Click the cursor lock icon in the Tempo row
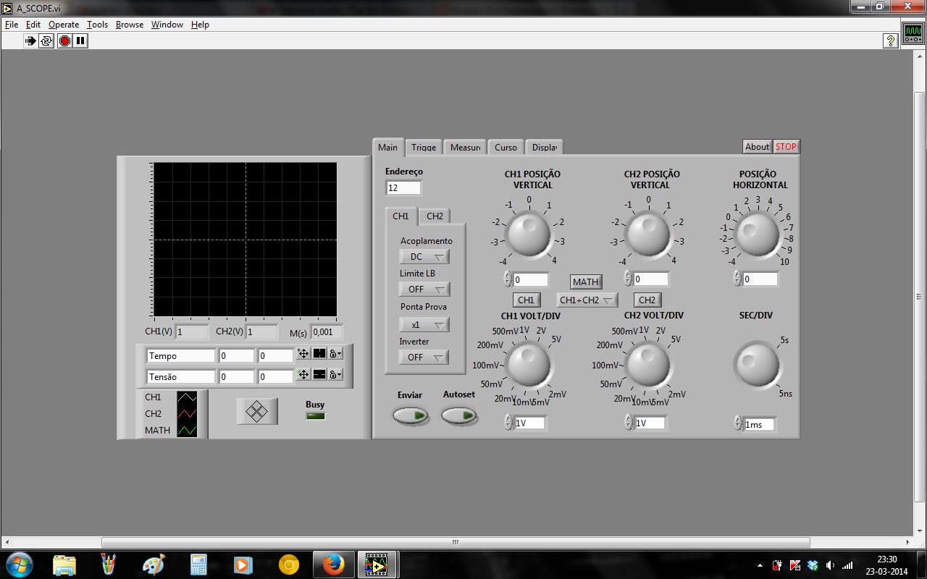The width and height of the screenshot is (927, 579). tap(335, 354)
